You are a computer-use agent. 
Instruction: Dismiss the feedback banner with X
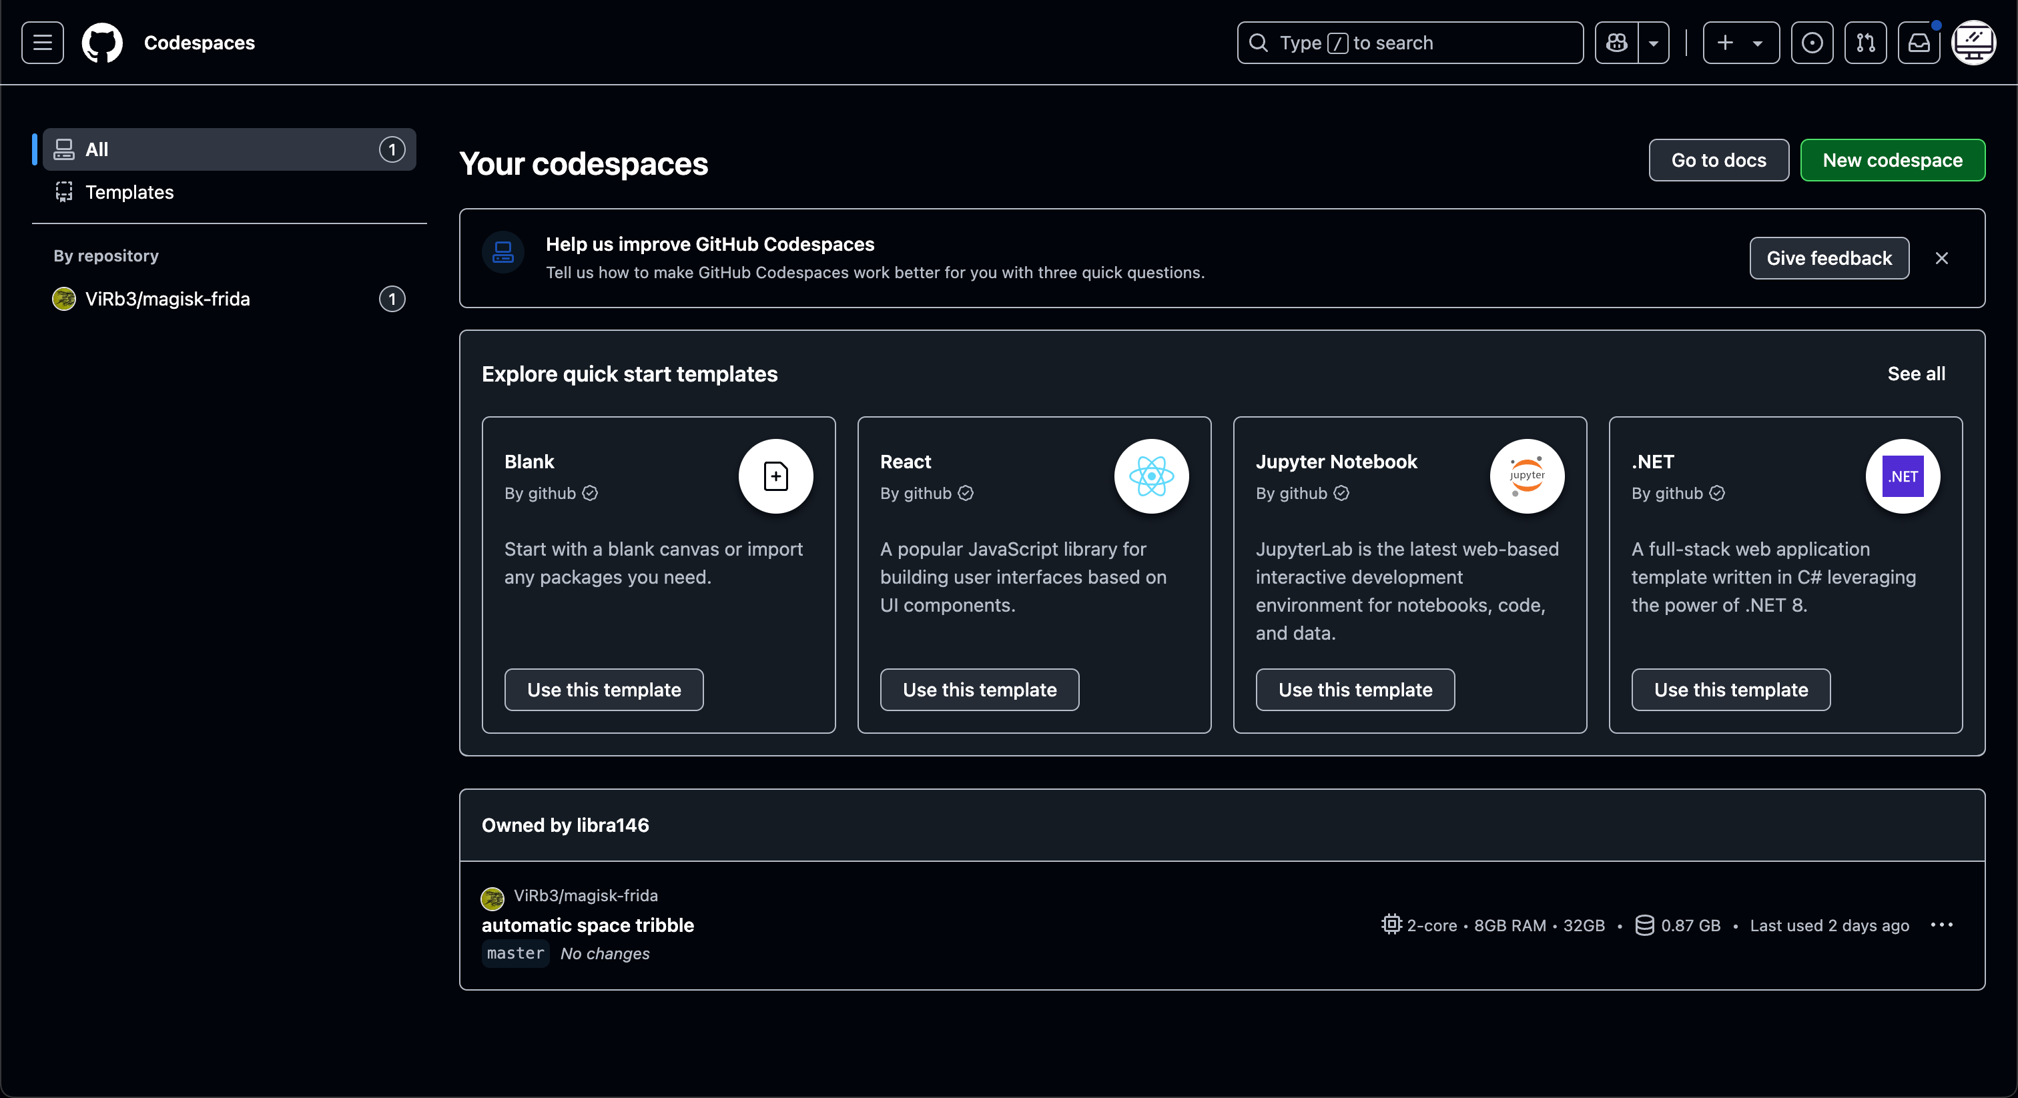click(x=1941, y=257)
